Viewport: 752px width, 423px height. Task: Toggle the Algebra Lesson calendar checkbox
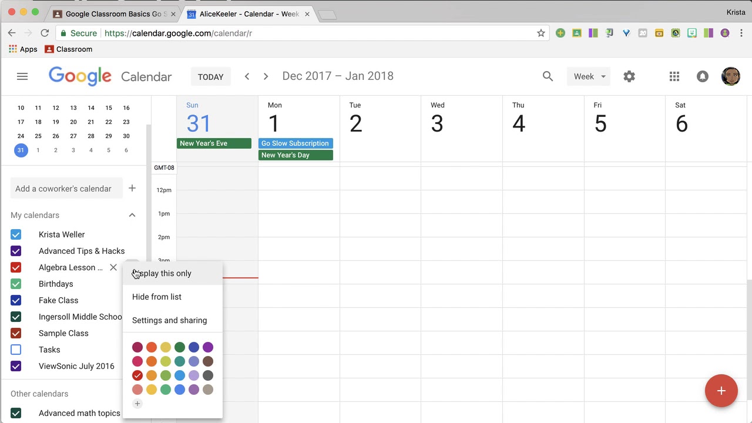[16, 267]
